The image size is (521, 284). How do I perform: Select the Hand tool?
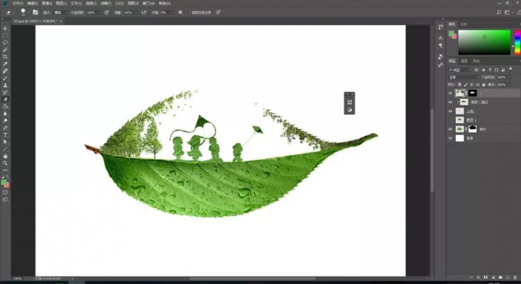point(5,156)
